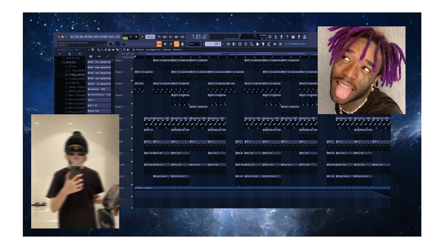Open the FILE menu
The width and height of the screenshot is (443, 249).
pyautogui.click(x=72, y=37)
